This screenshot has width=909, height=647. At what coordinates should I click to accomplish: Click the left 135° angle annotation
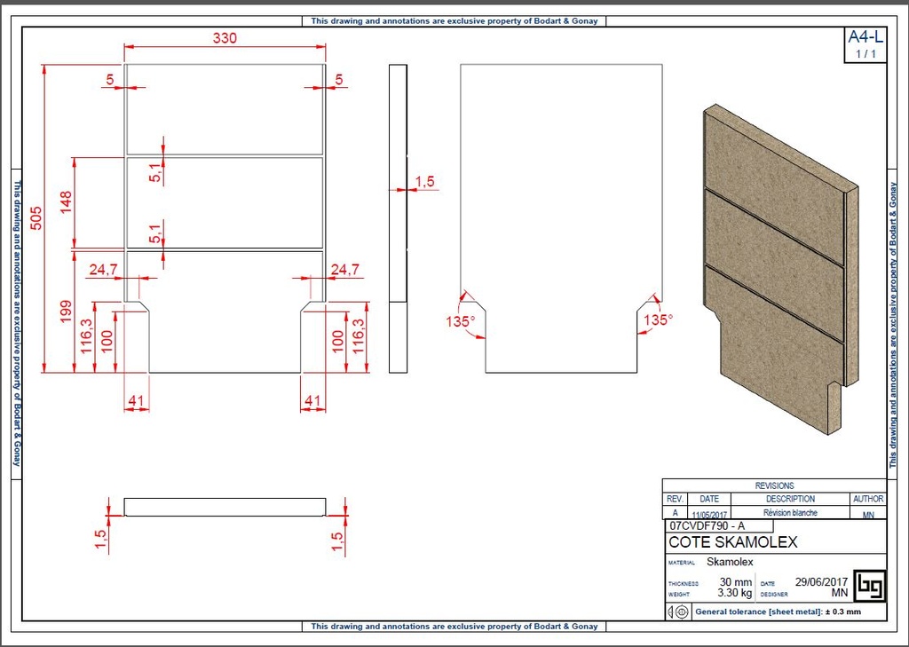[460, 321]
